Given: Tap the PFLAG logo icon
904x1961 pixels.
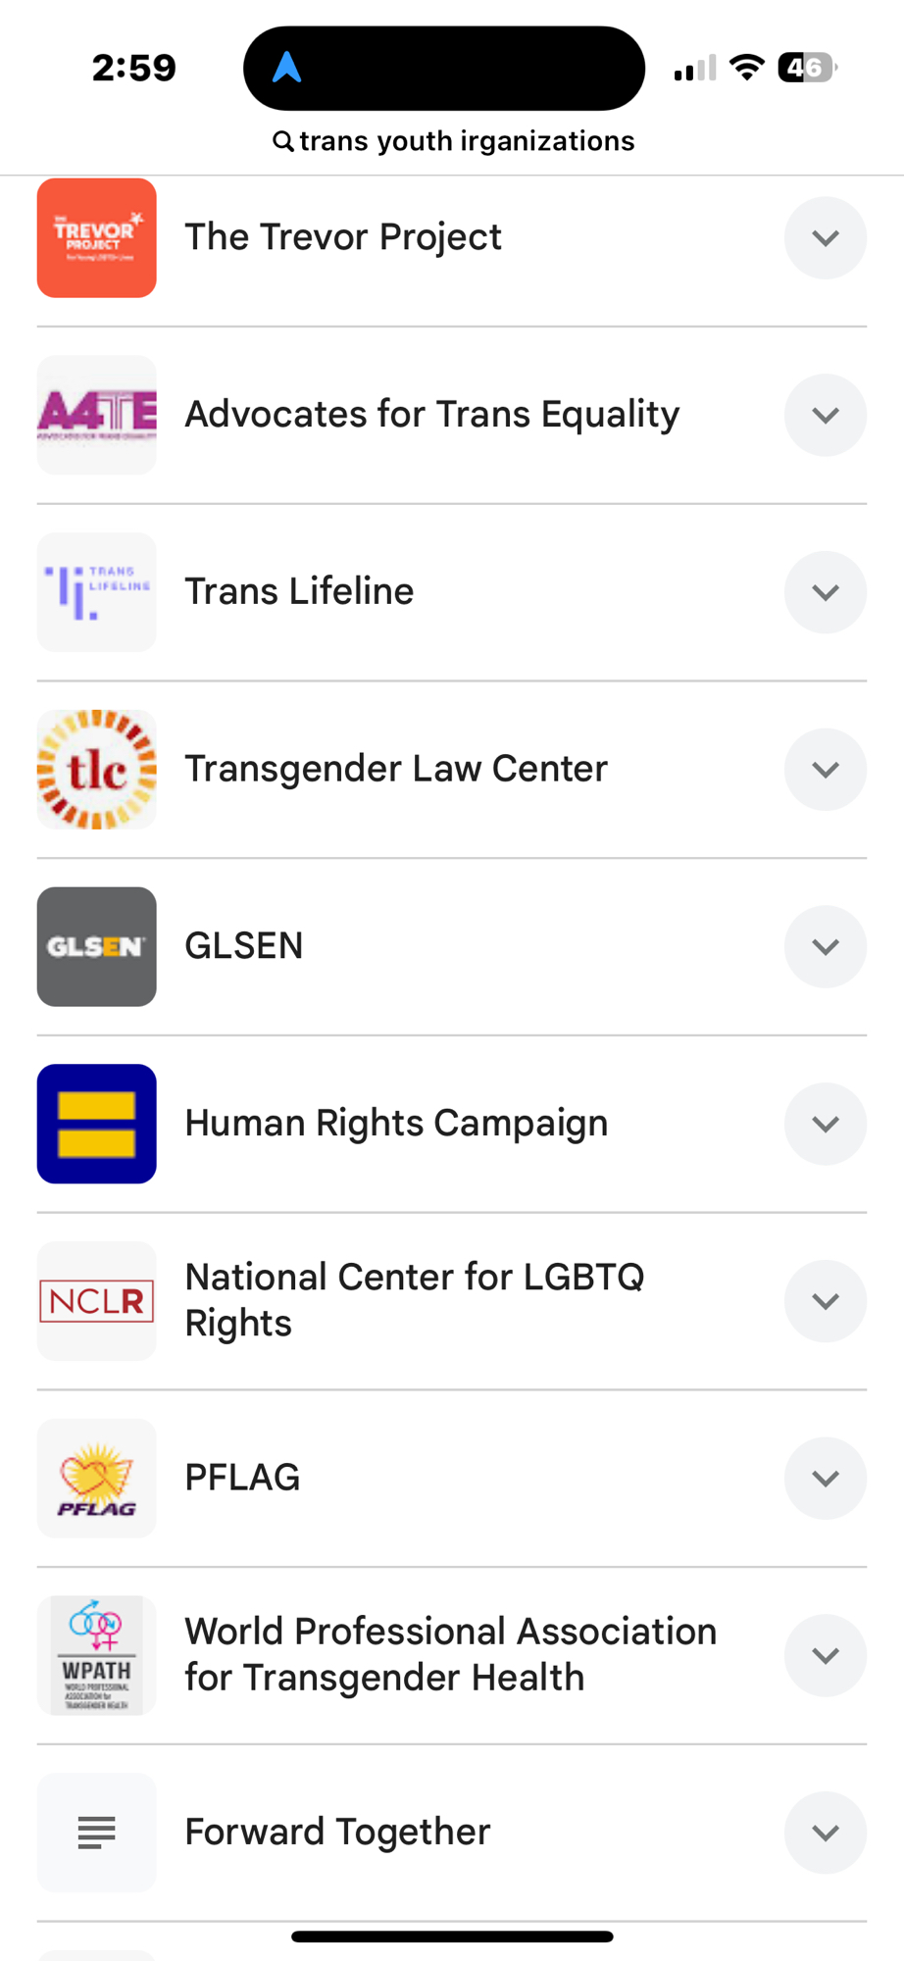Looking at the screenshot, I should [x=96, y=1479].
